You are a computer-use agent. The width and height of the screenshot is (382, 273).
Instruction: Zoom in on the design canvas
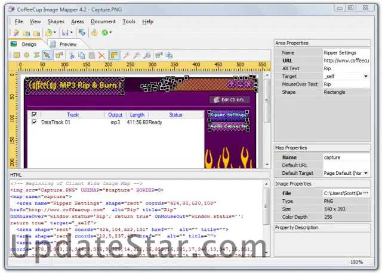126,55
